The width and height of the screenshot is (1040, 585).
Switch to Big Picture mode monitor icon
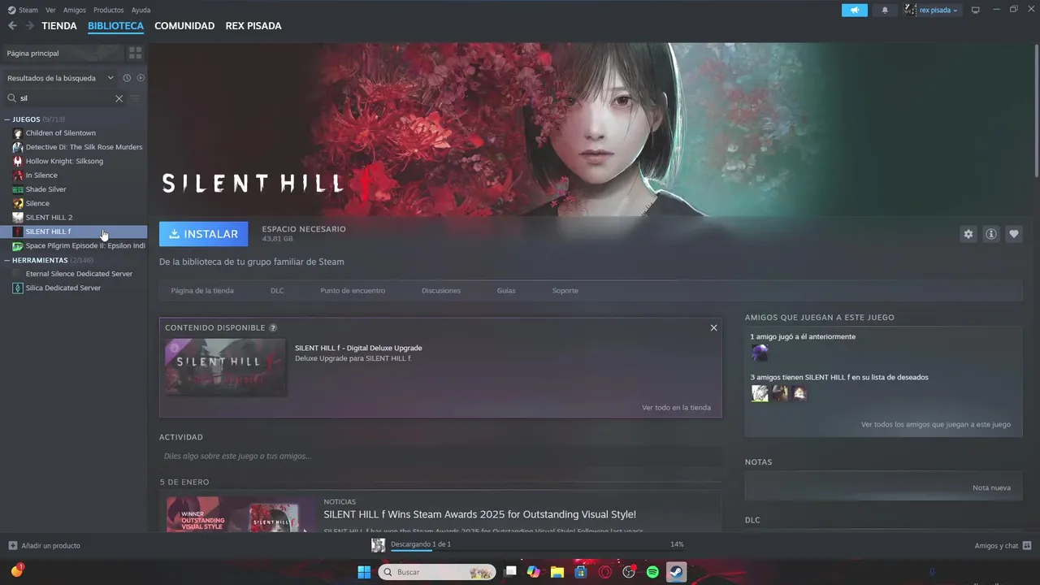976,10
